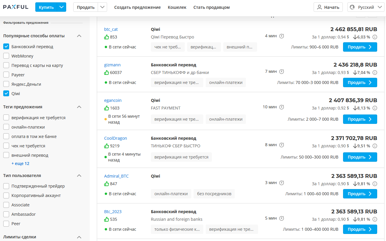Viewport: 386px width, 241px height.
Task: Click the thumbs-up icon next to 60037
Action: pyautogui.click(x=107, y=73)
